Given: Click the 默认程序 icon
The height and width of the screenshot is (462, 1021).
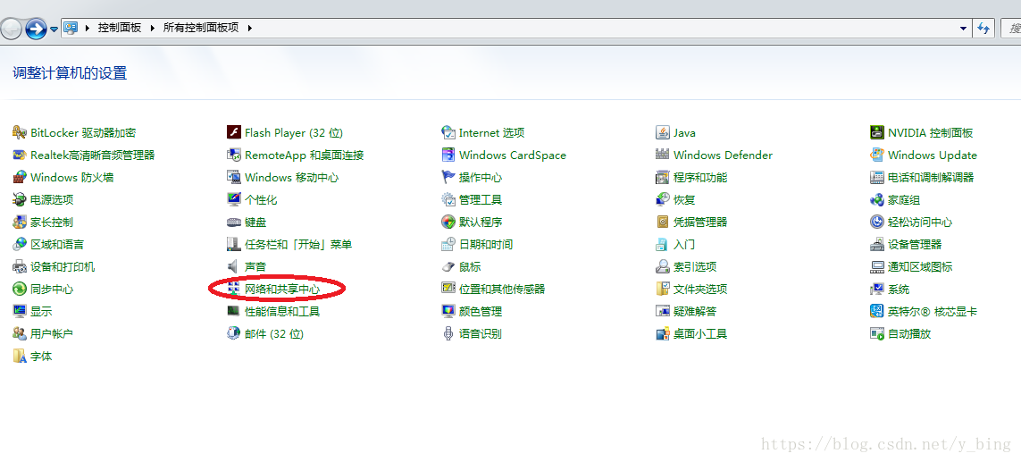Looking at the screenshot, I should coord(448,223).
